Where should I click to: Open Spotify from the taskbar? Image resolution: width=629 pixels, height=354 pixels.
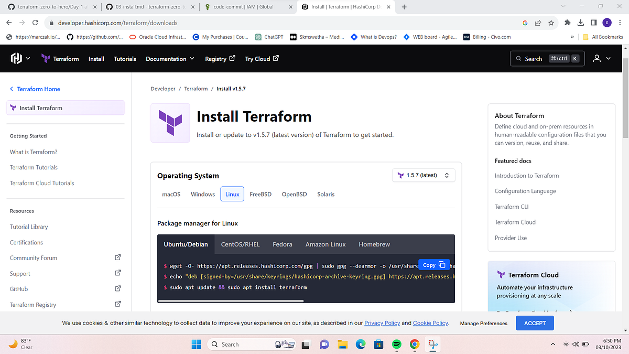(x=397, y=345)
